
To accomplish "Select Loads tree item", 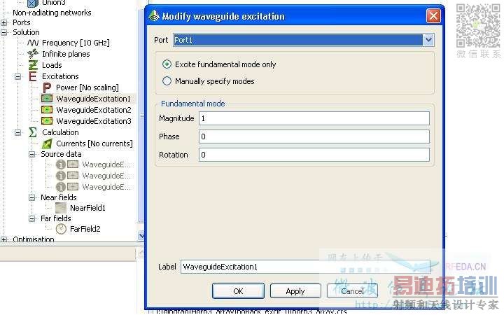I will [52, 65].
